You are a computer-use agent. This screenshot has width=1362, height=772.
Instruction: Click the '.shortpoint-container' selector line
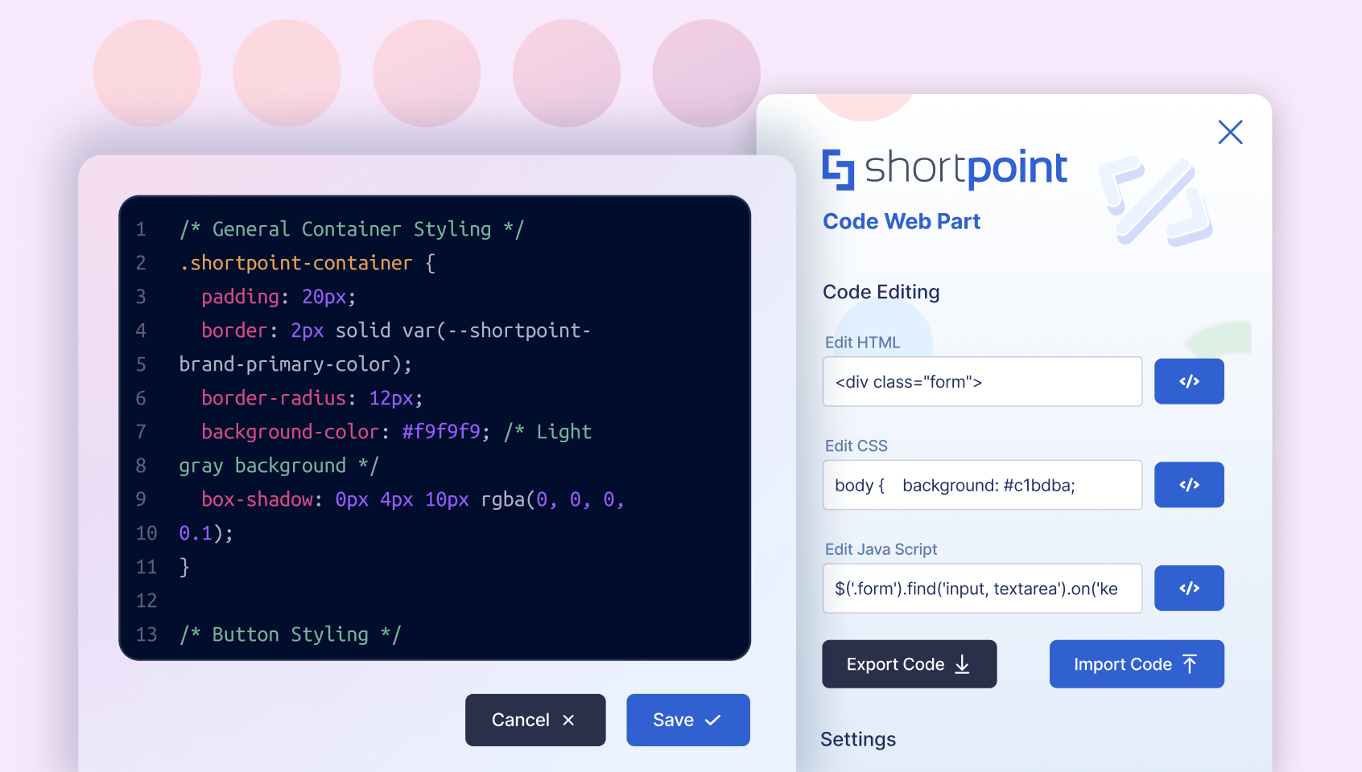(307, 263)
